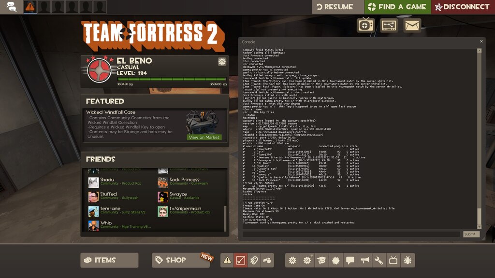495x278 pixels.
Task: Click the console command input field
Action: pos(351,234)
